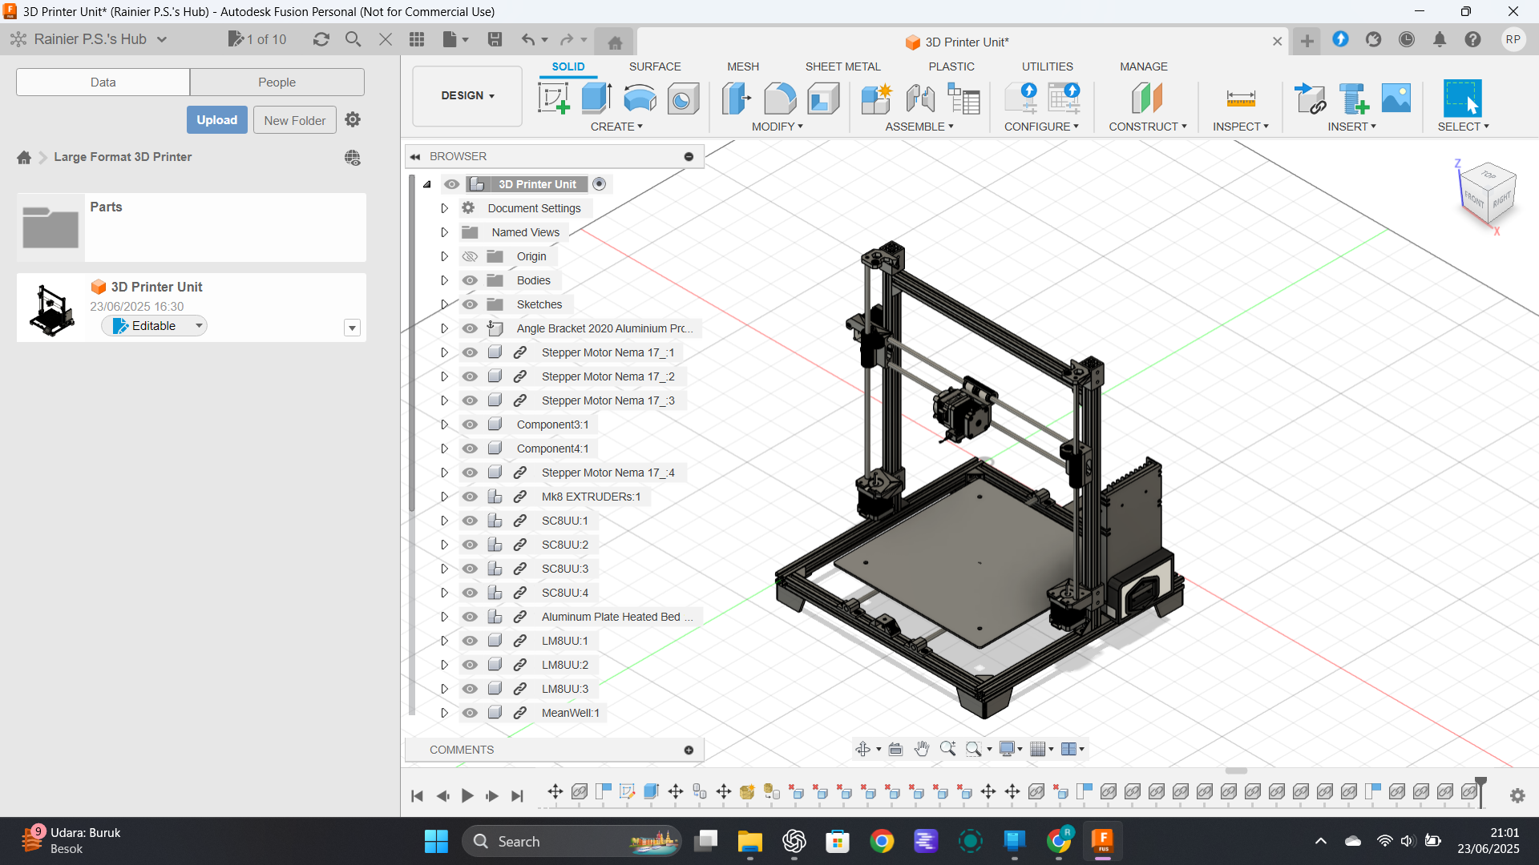Click the Joint tool in Assemble

[920, 99]
